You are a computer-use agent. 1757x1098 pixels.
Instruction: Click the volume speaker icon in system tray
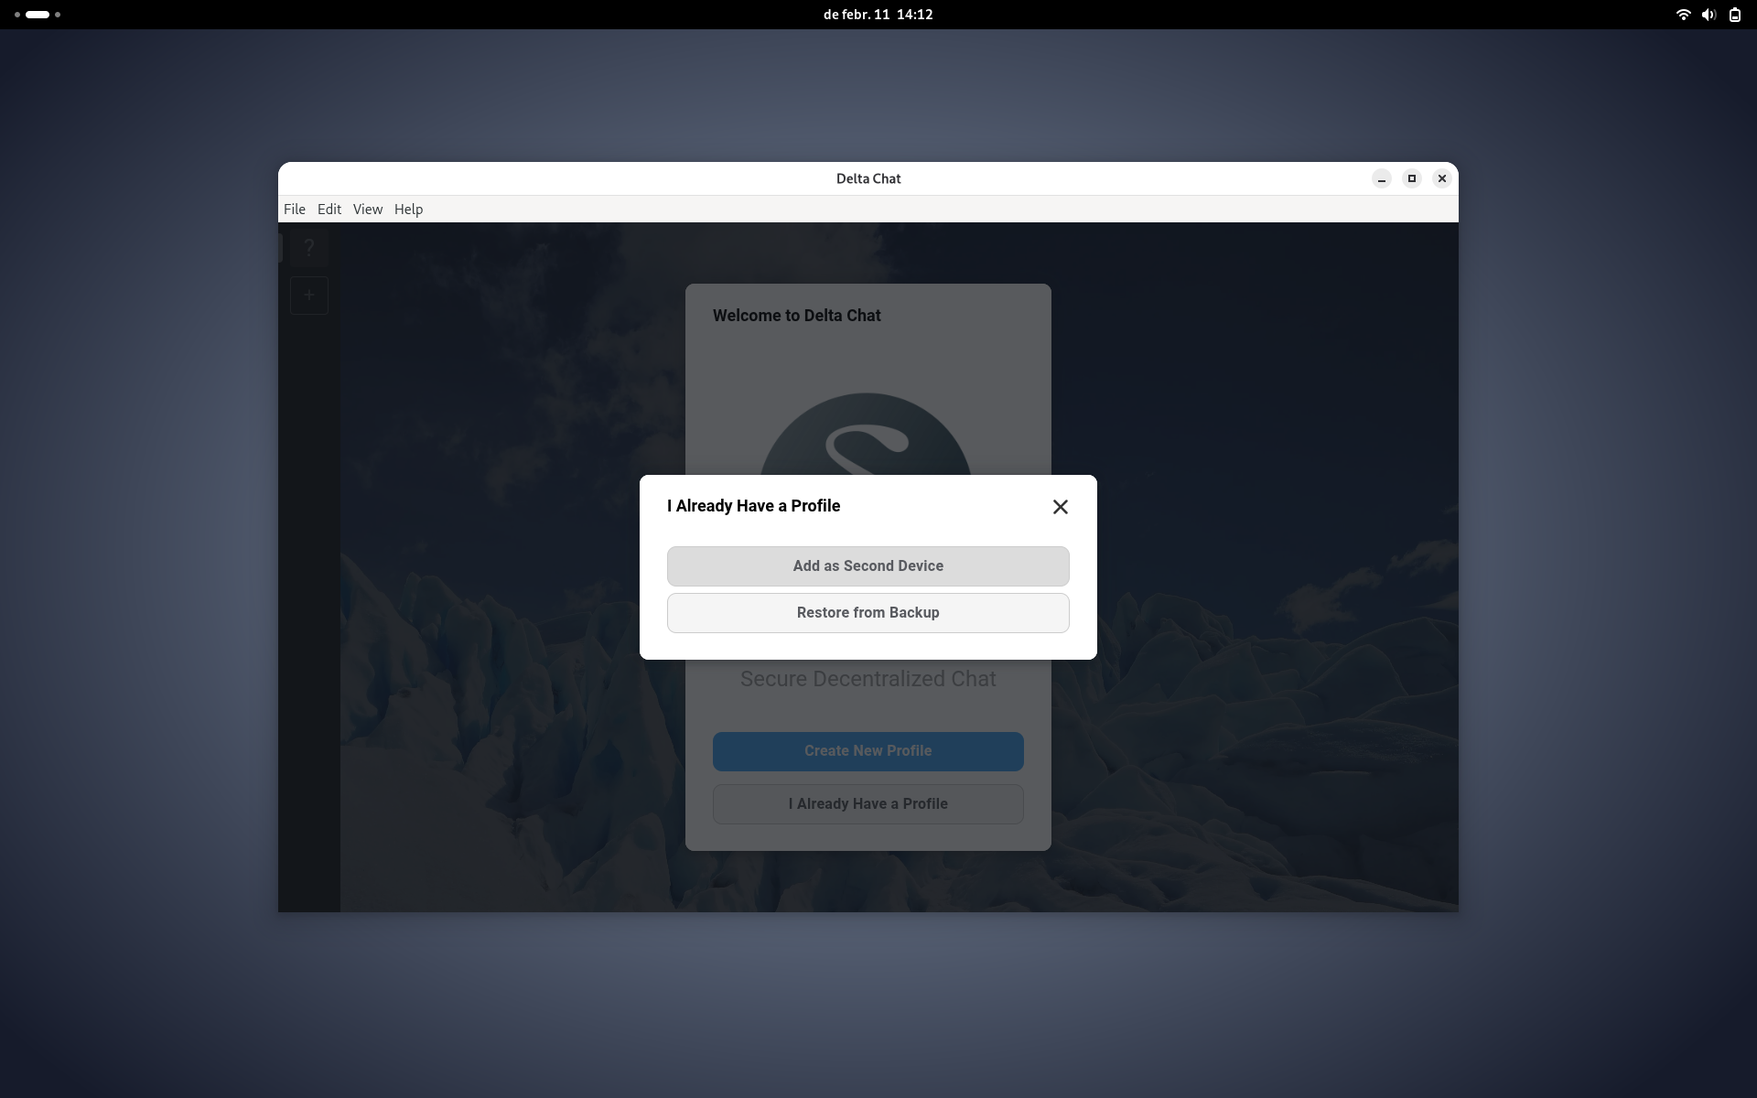point(1708,15)
